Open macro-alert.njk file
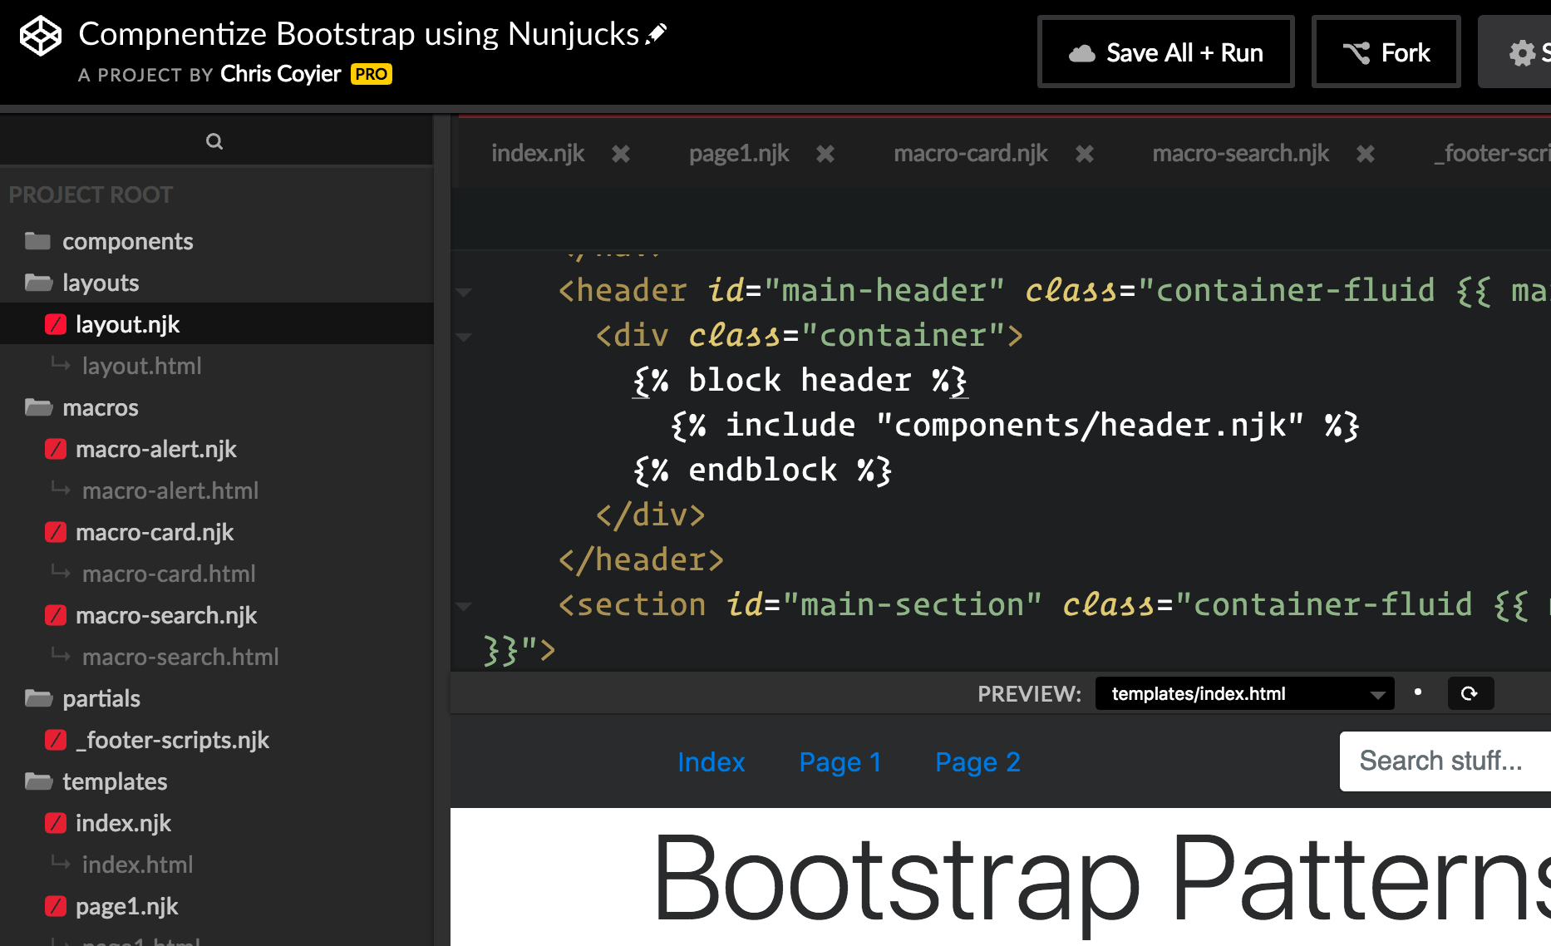1551x946 pixels. point(155,449)
